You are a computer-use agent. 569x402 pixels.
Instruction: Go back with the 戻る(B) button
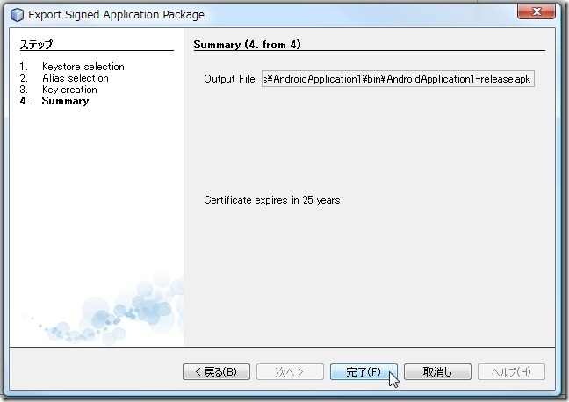pos(215,371)
